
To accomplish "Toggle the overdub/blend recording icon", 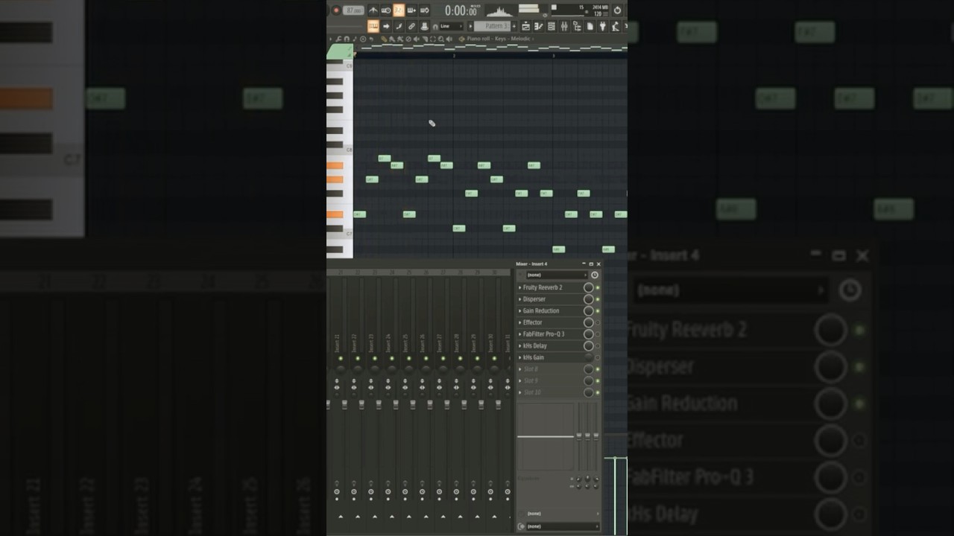I will click(x=411, y=10).
